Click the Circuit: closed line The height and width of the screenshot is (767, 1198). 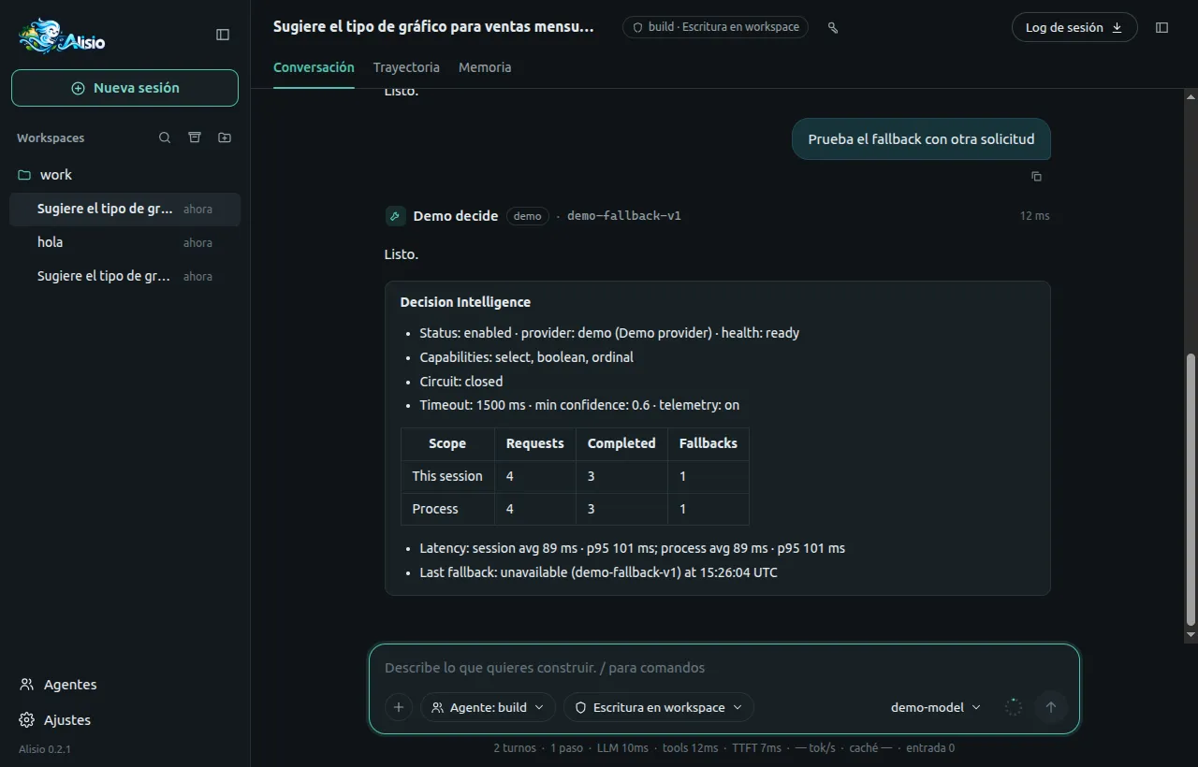[x=461, y=382]
